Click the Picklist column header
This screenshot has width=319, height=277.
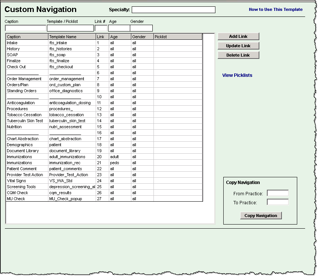[178, 37]
